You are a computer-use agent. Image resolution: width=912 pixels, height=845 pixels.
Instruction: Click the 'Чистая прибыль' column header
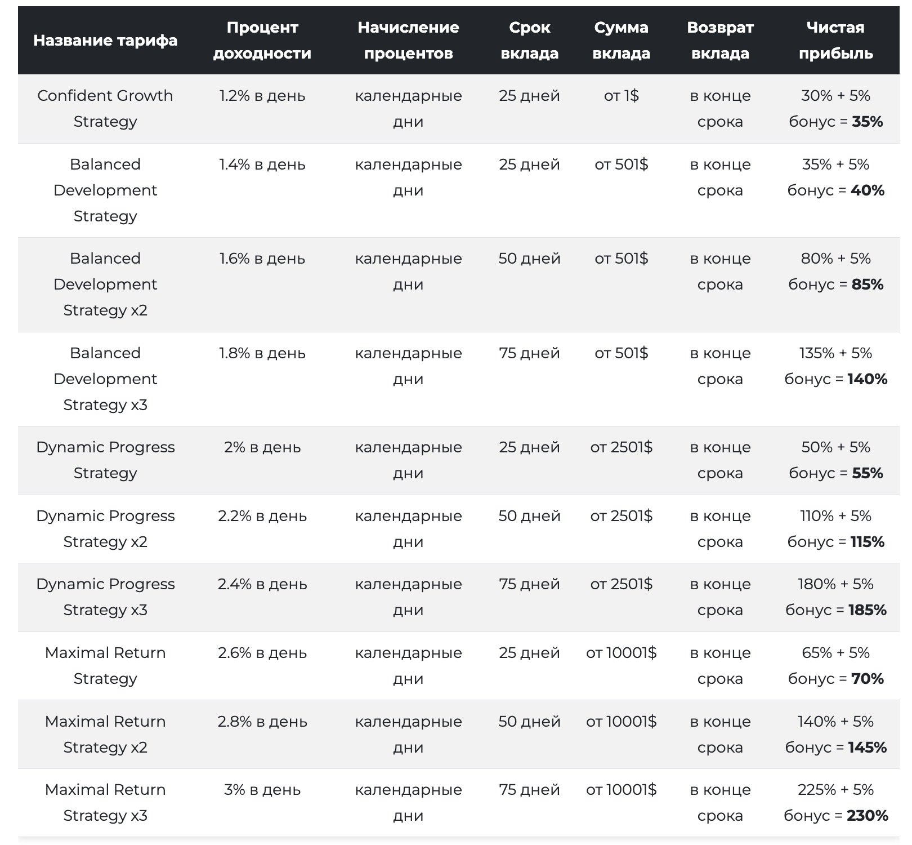836,41
